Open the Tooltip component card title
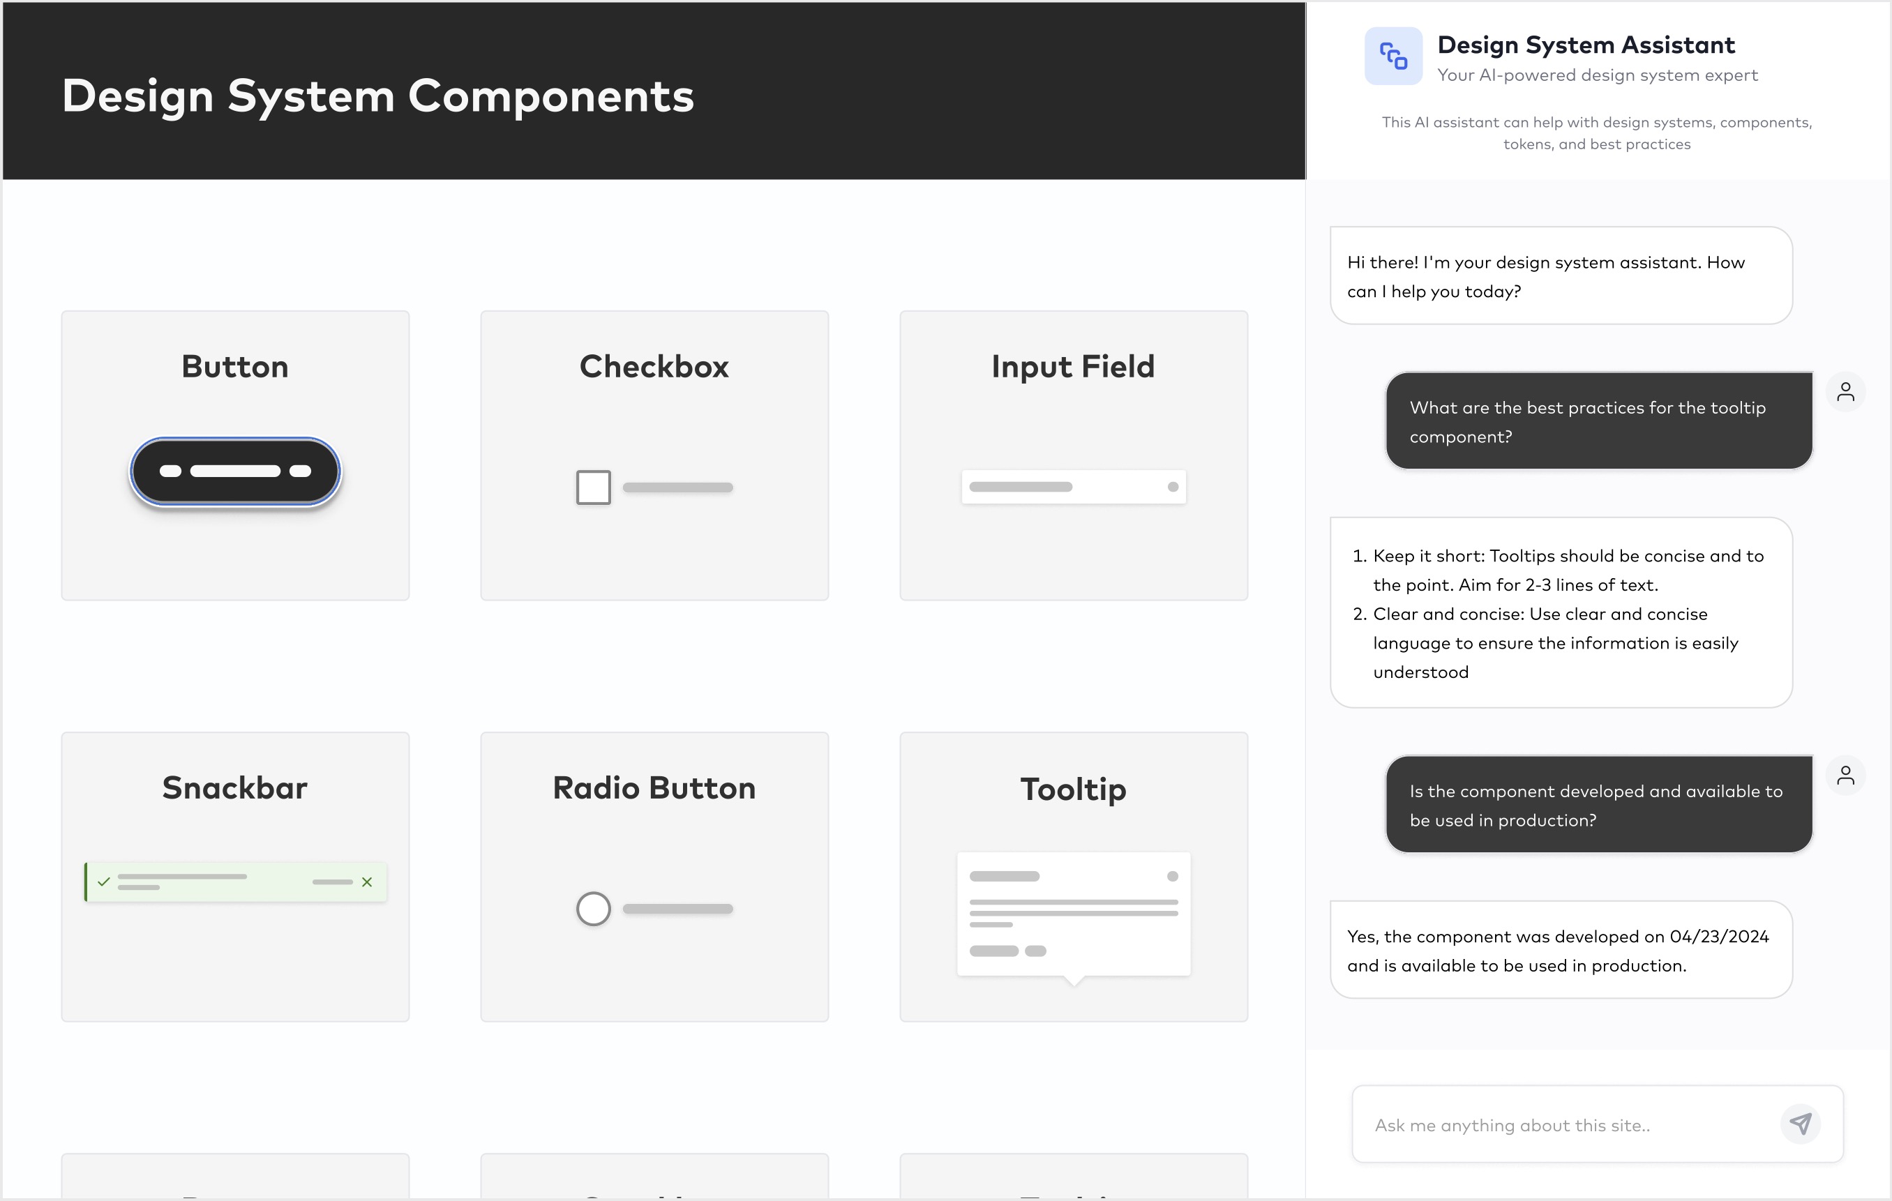The height and width of the screenshot is (1201, 1892). tap(1073, 789)
